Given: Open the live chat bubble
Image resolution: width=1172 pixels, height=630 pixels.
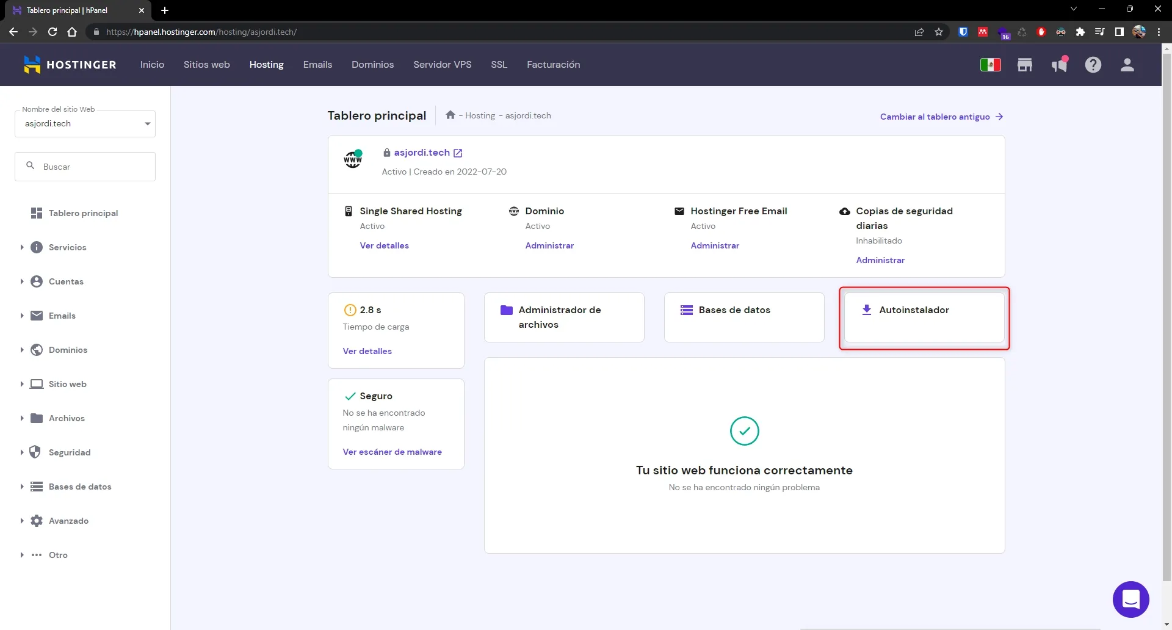Looking at the screenshot, I should 1130,599.
